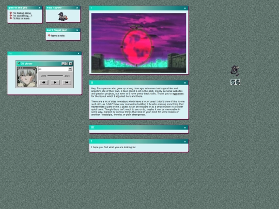Screen dimensions: 279x209
Task: Click the 56 visitor counter
Action: tap(235, 82)
